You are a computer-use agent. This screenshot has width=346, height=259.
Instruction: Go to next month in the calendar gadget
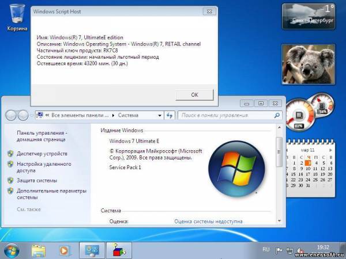click(x=330, y=150)
